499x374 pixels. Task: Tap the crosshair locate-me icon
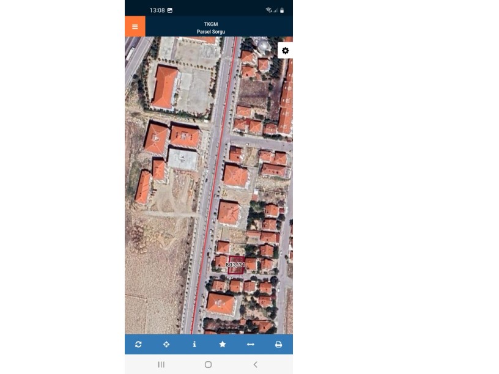(166, 345)
